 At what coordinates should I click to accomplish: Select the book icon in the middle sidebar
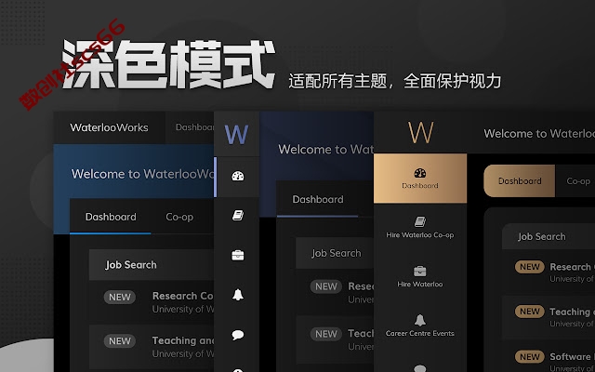[x=238, y=216]
